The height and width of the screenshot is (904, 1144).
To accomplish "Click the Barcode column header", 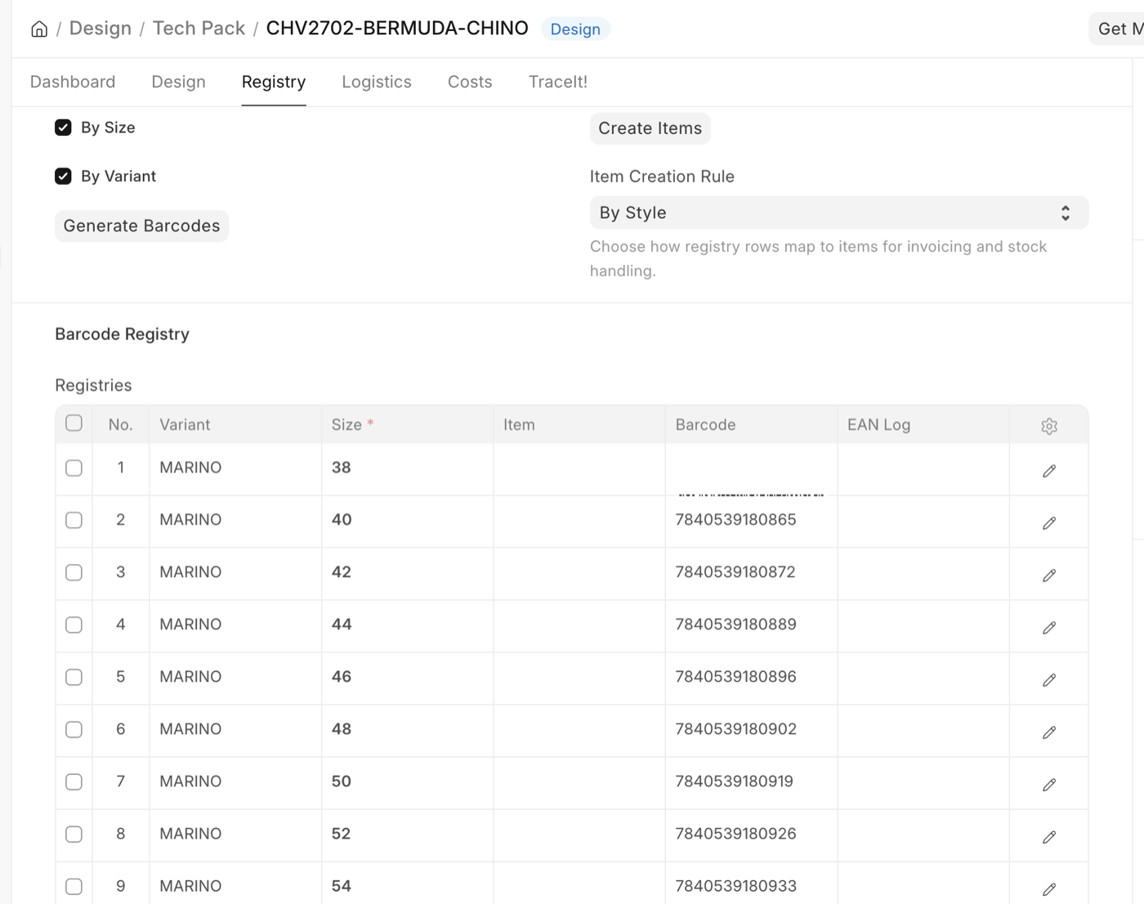I will pyautogui.click(x=751, y=425).
